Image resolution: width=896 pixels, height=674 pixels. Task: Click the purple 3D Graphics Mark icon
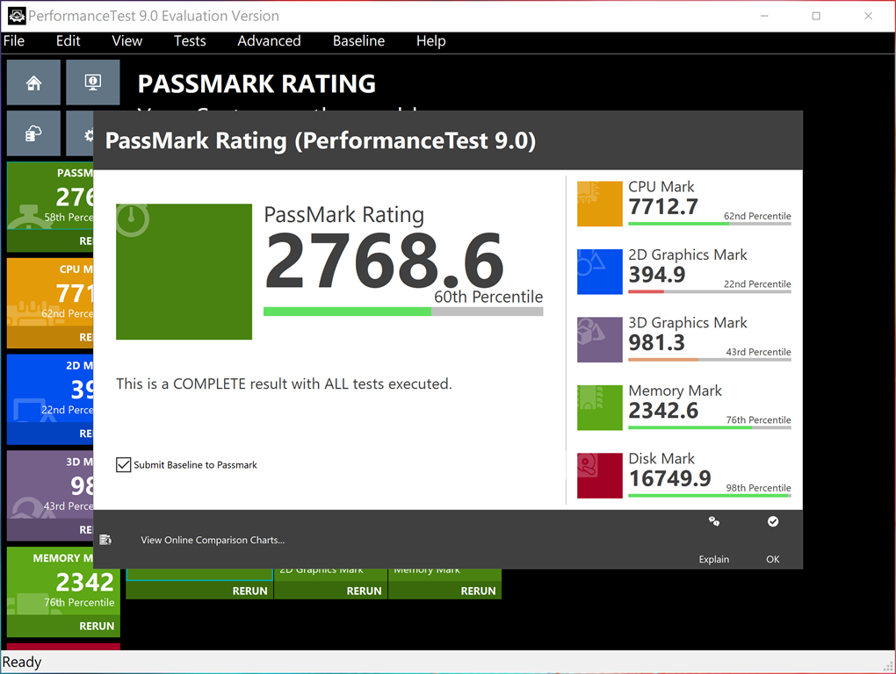pyautogui.click(x=599, y=340)
